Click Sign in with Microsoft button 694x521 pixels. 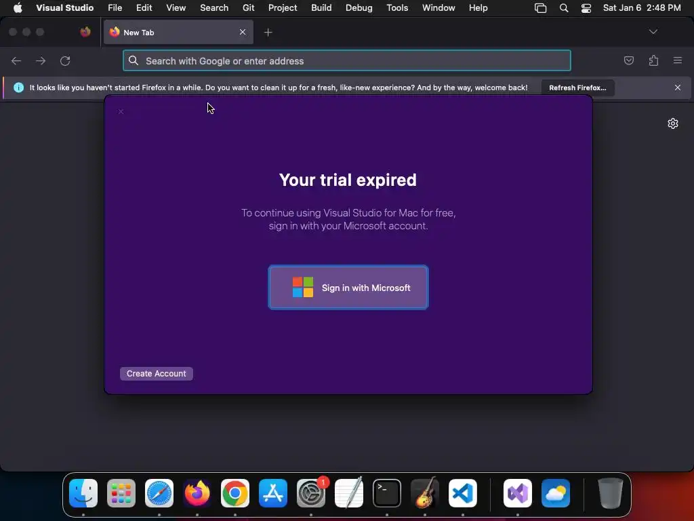[348, 288]
